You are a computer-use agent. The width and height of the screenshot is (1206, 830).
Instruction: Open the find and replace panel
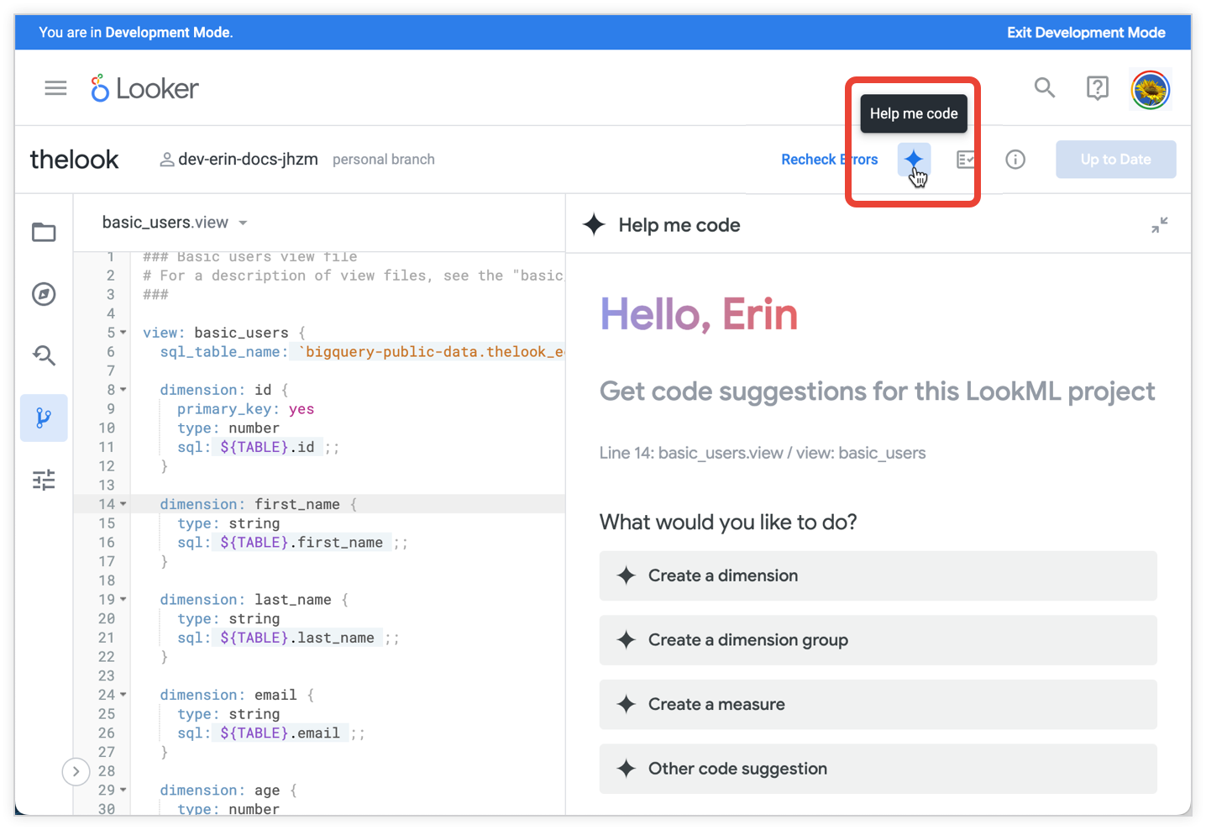click(x=44, y=355)
